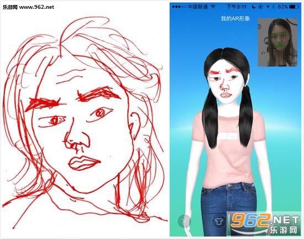Tap the battery icon beside 62%

point(295,7)
